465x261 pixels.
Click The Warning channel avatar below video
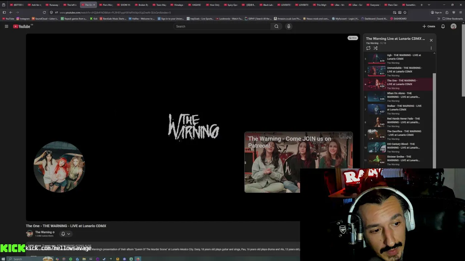click(x=29, y=234)
